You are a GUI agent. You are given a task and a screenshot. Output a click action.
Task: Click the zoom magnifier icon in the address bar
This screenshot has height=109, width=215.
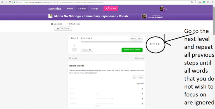192,2
